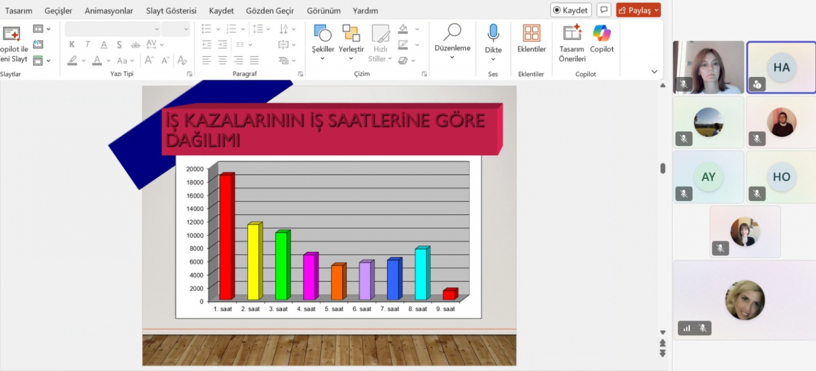Open the Paylaş share dropdown
This screenshot has height=371, width=816.
pos(638,10)
